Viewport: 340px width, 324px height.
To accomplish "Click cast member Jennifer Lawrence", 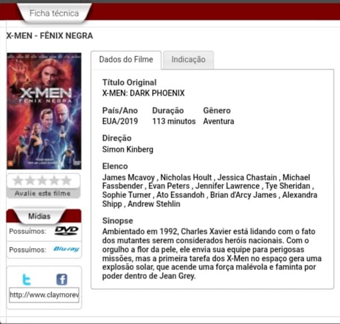I will pyautogui.click(x=227, y=186).
